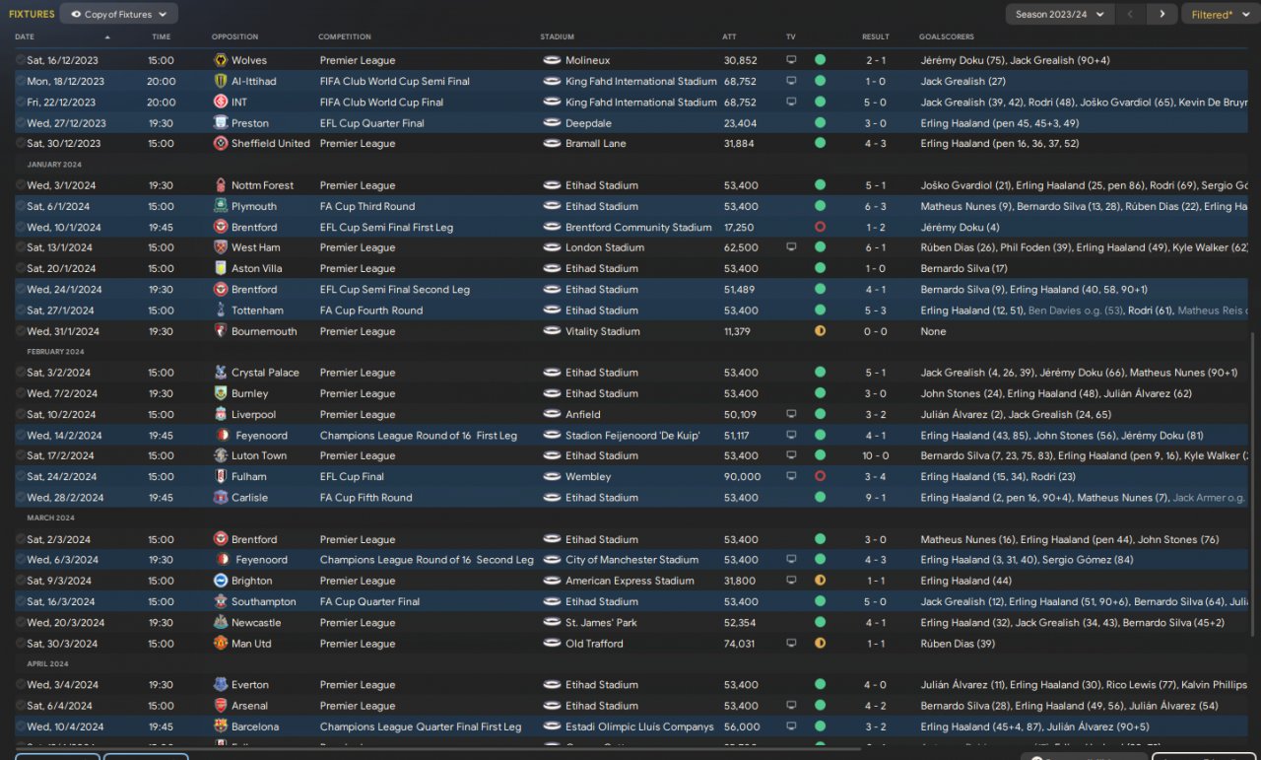This screenshot has width=1261, height=760.
Task: Select the Newcastle club badge
Action: [x=221, y=623]
